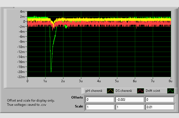
Task: Click the Scale row label
Action: coord(79,106)
